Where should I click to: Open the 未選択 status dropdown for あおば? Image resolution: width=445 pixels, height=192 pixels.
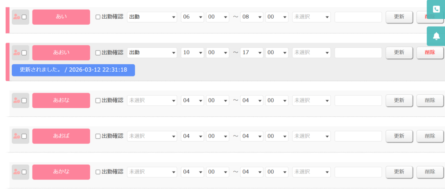(152, 136)
